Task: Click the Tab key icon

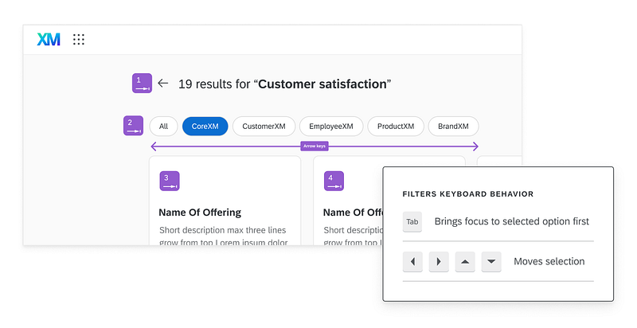Action: point(412,221)
